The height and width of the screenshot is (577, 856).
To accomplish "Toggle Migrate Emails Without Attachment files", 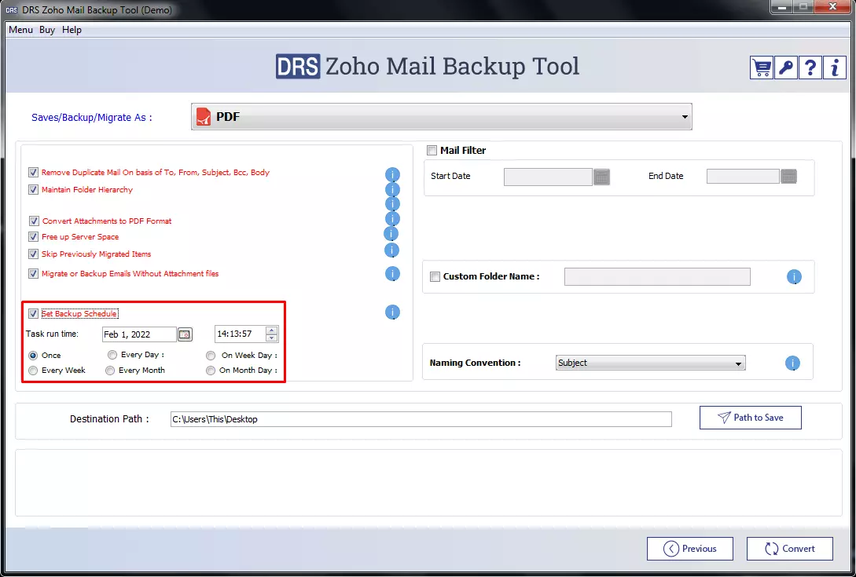I will pyautogui.click(x=33, y=274).
